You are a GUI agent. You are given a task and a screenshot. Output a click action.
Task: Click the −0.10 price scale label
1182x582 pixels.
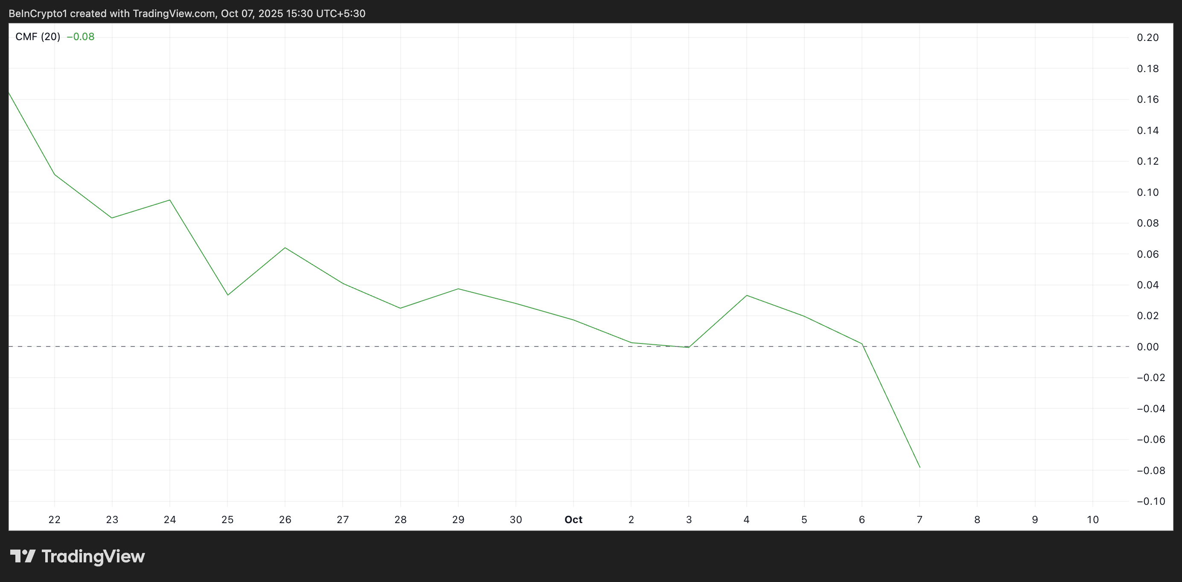tap(1150, 501)
